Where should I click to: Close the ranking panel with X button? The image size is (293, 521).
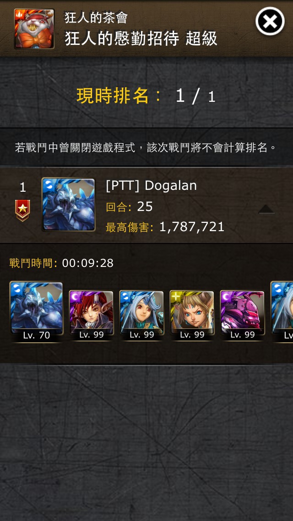tap(270, 21)
